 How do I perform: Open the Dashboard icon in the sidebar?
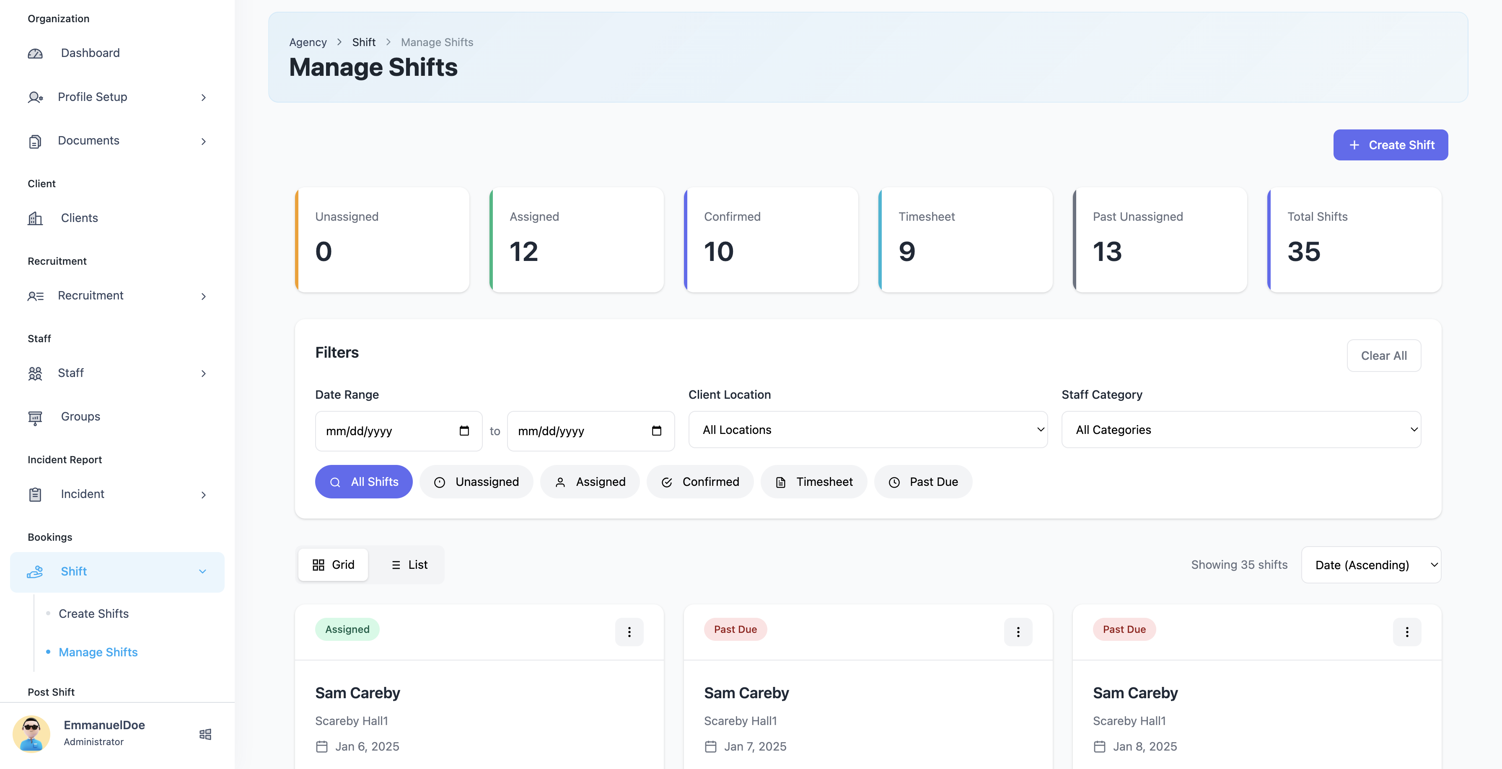point(36,53)
